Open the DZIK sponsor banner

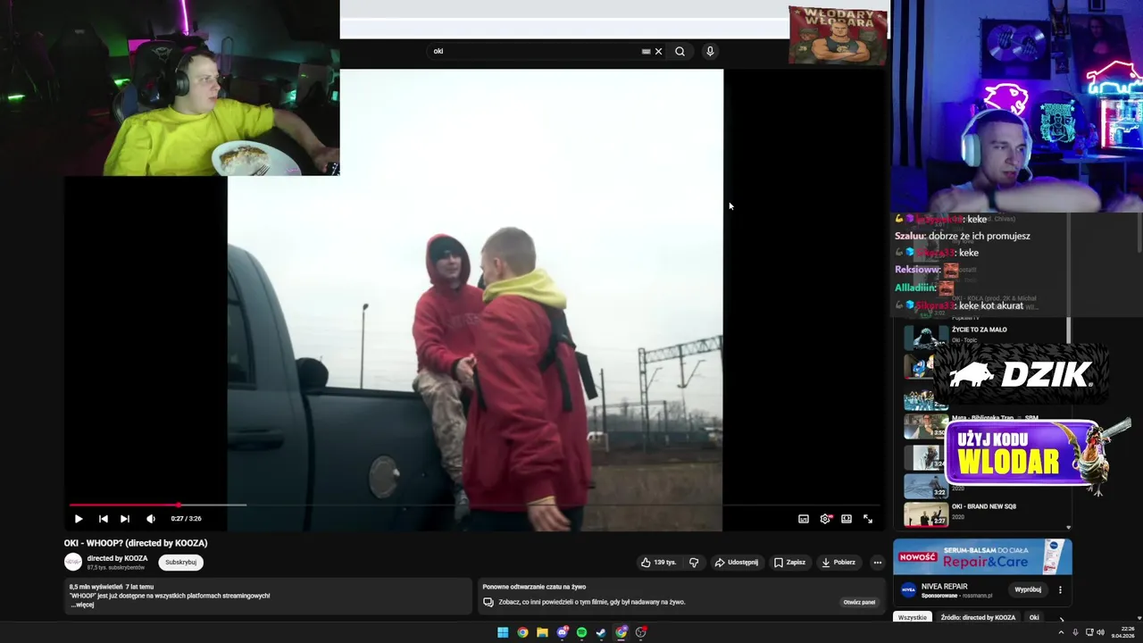(1021, 375)
